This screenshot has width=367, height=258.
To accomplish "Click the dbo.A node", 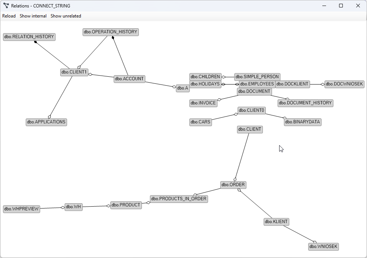I will [x=183, y=88].
